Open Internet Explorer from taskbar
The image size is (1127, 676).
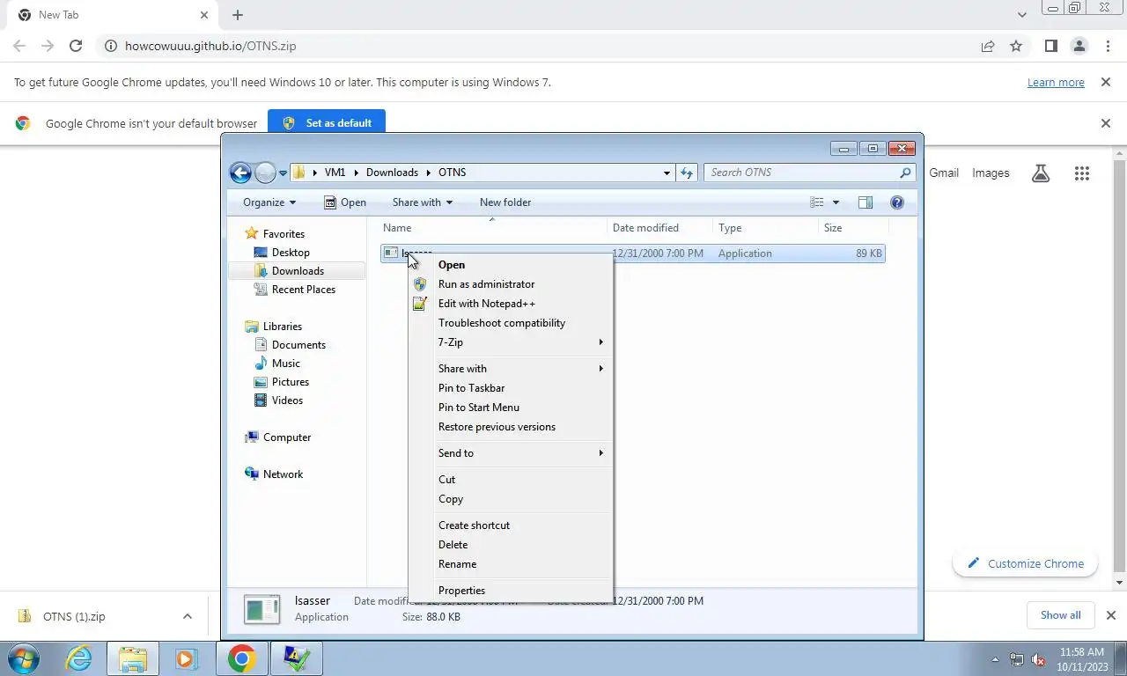79,658
